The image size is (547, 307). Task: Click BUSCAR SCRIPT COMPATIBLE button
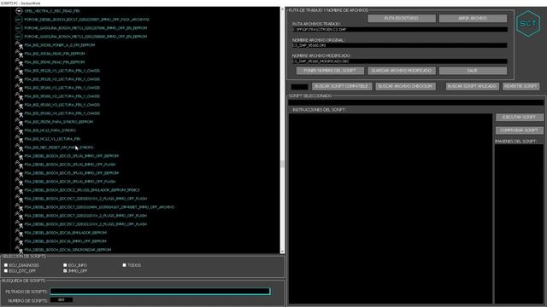click(x=342, y=86)
